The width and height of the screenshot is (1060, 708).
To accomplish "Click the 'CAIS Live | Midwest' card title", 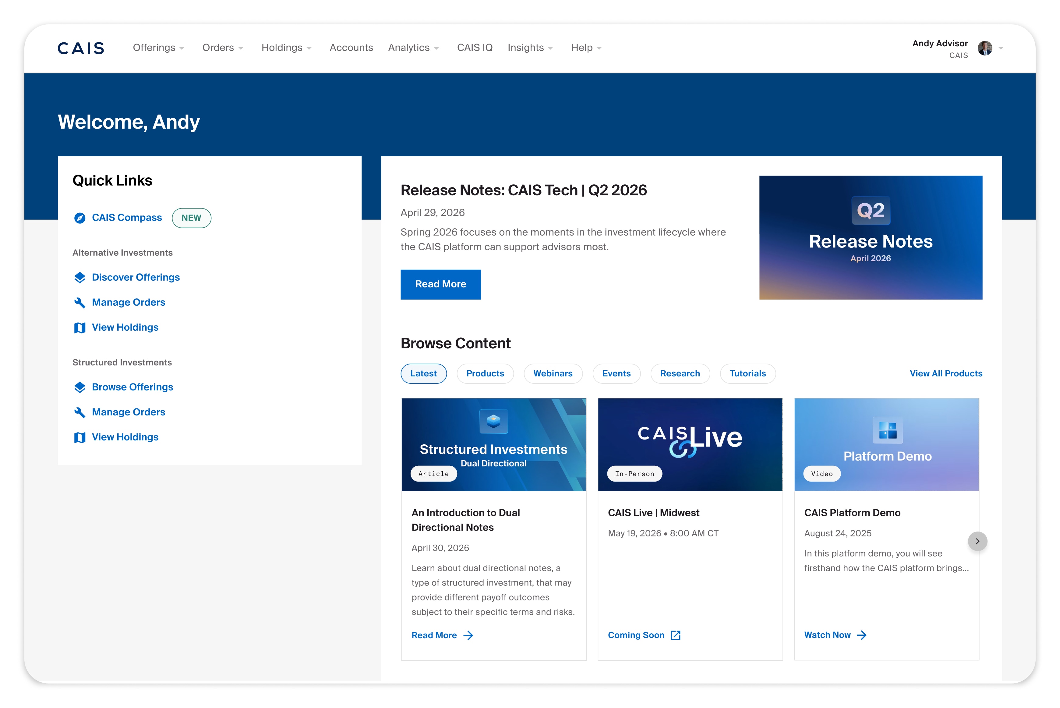I will pyautogui.click(x=653, y=513).
